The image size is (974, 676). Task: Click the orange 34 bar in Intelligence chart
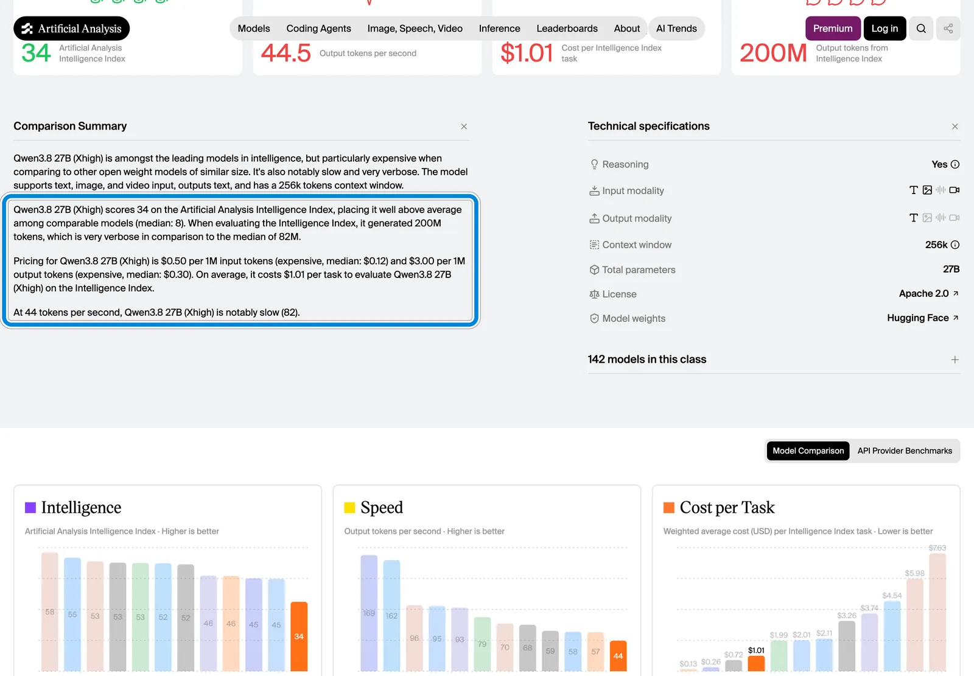pyautogui.click(x=299, y=636)
